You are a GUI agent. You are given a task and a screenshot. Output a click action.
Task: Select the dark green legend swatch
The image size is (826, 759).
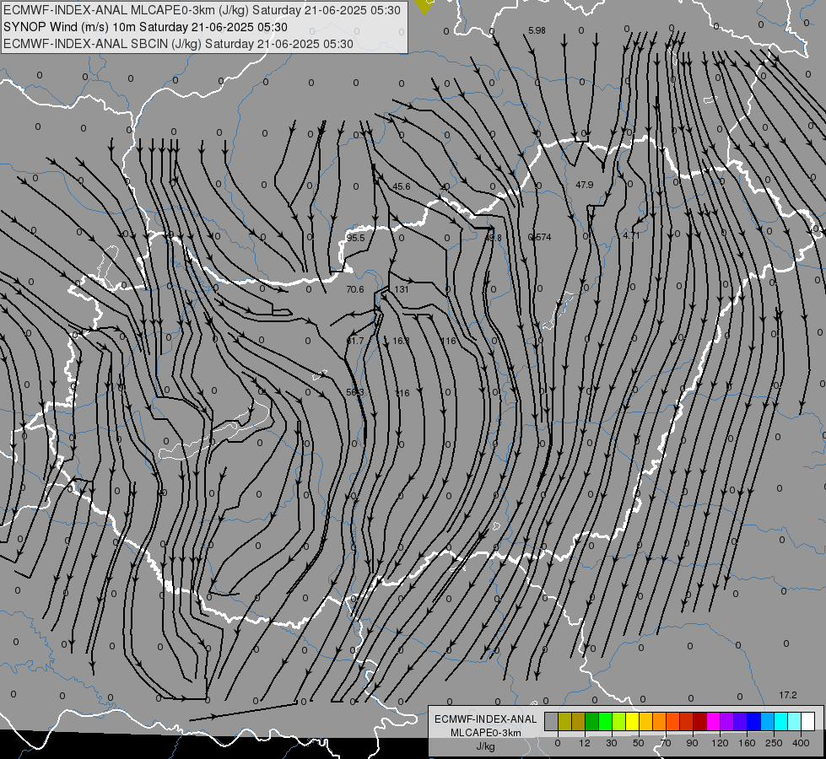coord(591,721)
